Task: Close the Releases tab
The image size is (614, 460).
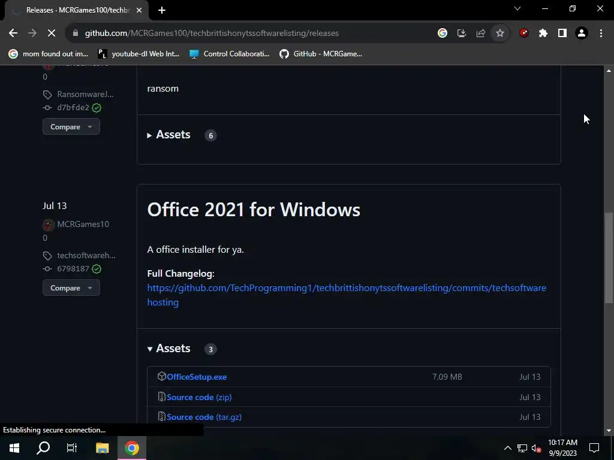Action: [x=139, y=10]
